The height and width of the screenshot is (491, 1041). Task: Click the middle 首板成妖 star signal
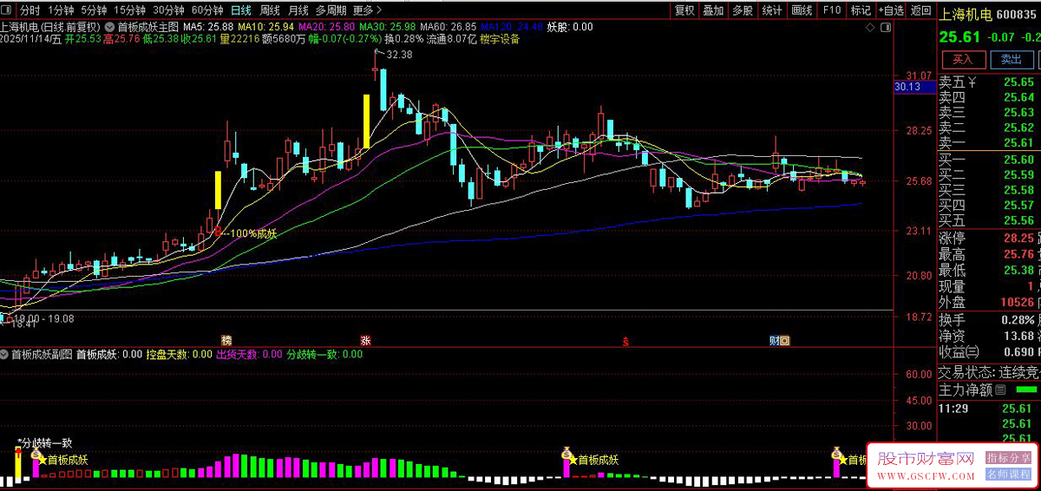pos(594,460)
